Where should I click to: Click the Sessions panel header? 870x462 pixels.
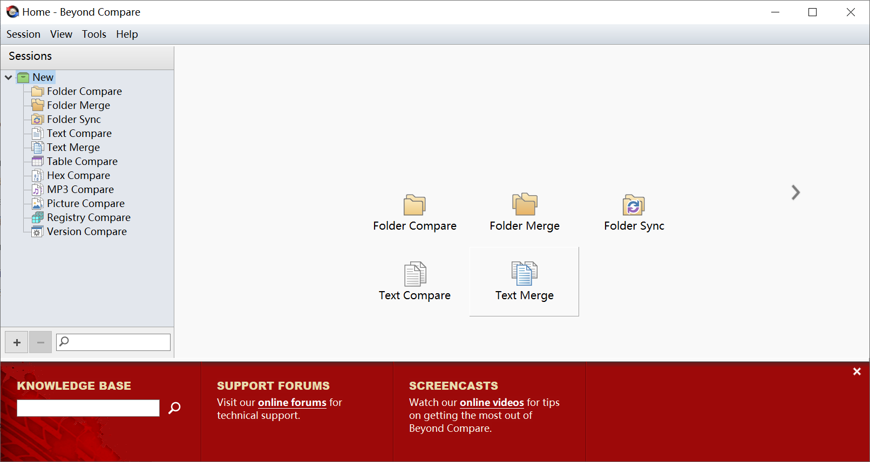(87, 56)
